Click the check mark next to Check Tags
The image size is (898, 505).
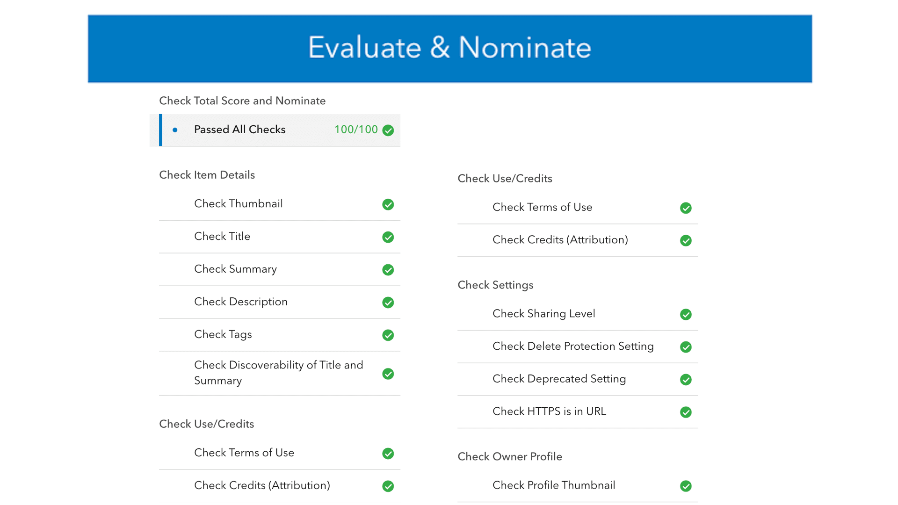pos(388,335)
